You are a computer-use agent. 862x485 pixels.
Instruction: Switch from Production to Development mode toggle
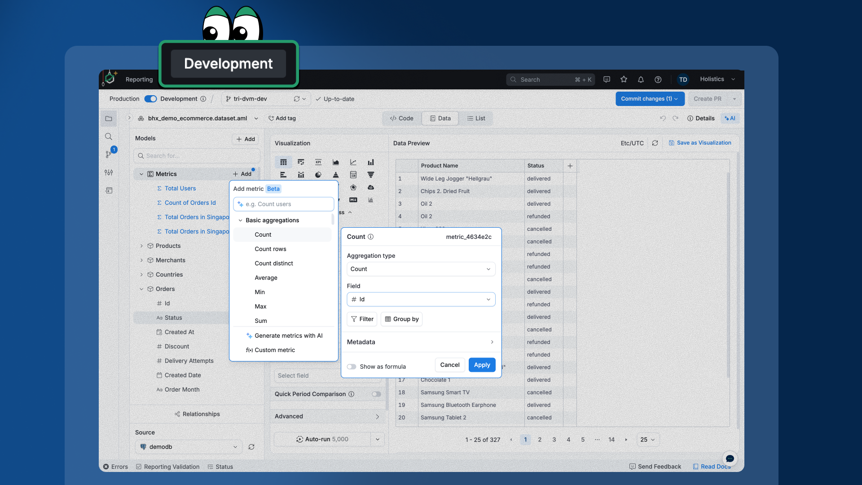point(150,99)
